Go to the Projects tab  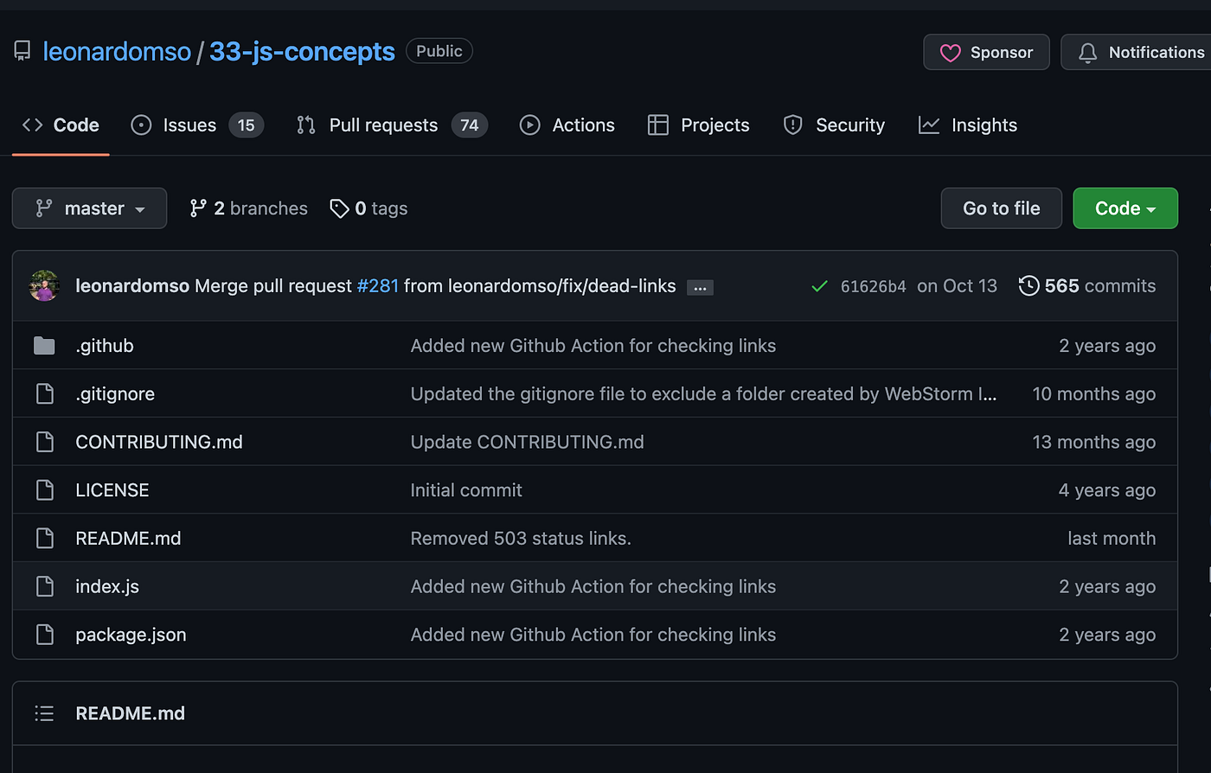[698, 125]
